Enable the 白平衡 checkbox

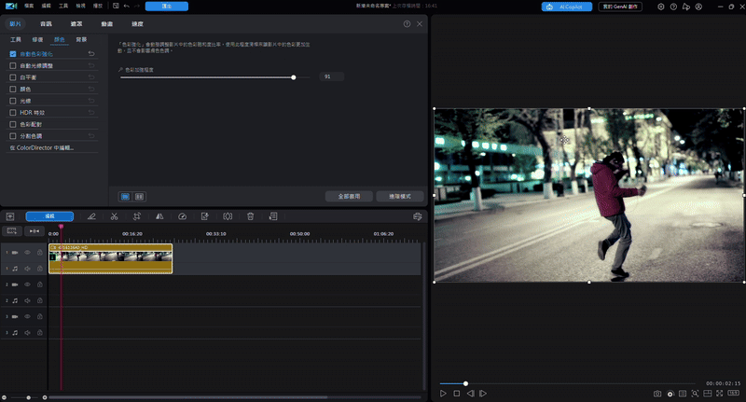(13, 77)
